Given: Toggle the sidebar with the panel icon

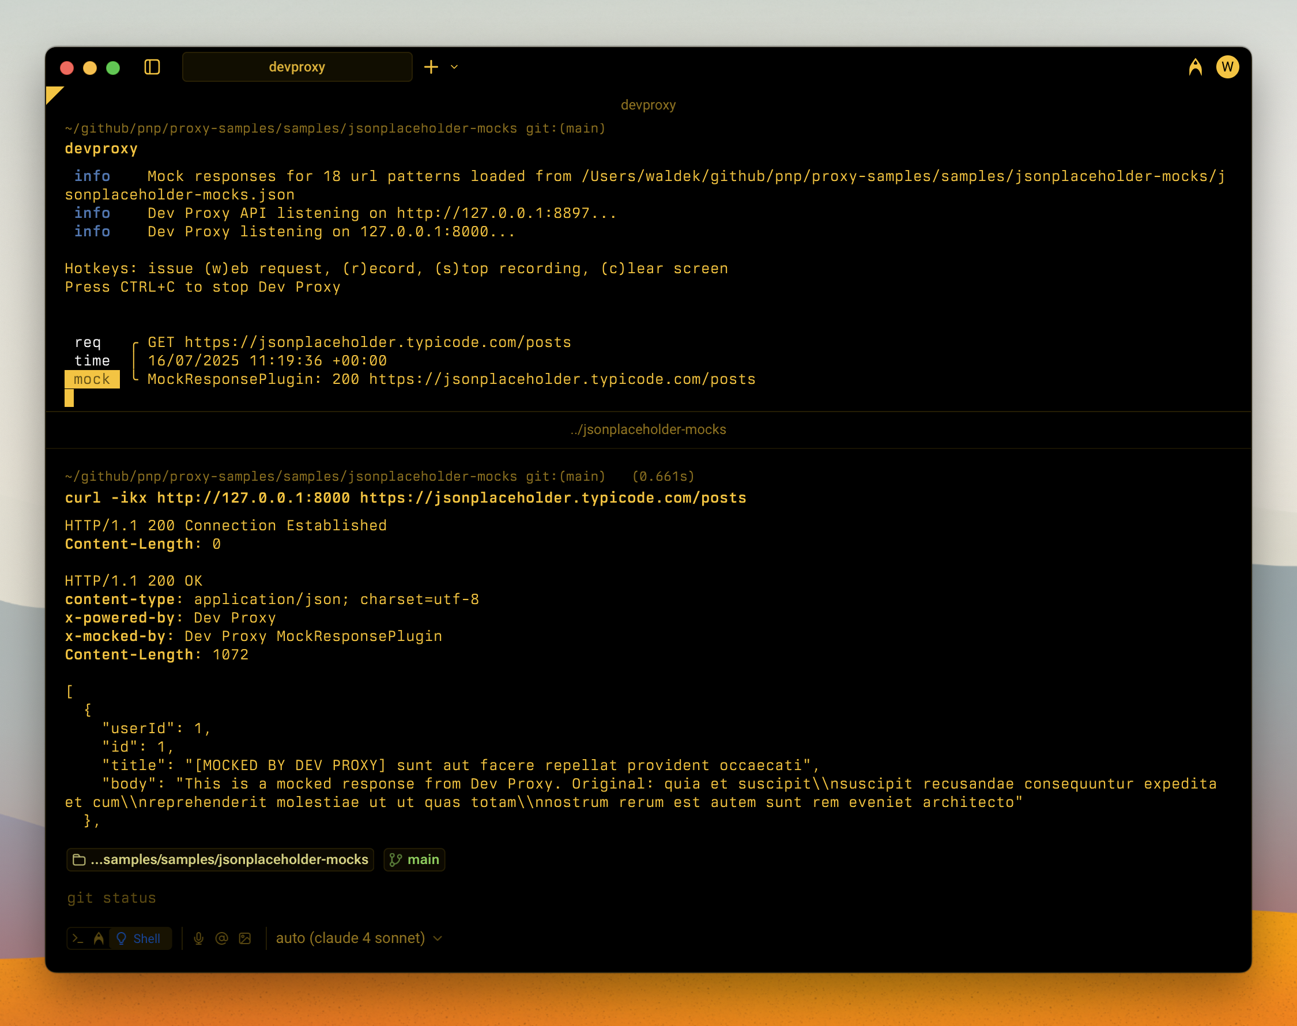Looking at the screenshot, I should [x=153, y=67].
